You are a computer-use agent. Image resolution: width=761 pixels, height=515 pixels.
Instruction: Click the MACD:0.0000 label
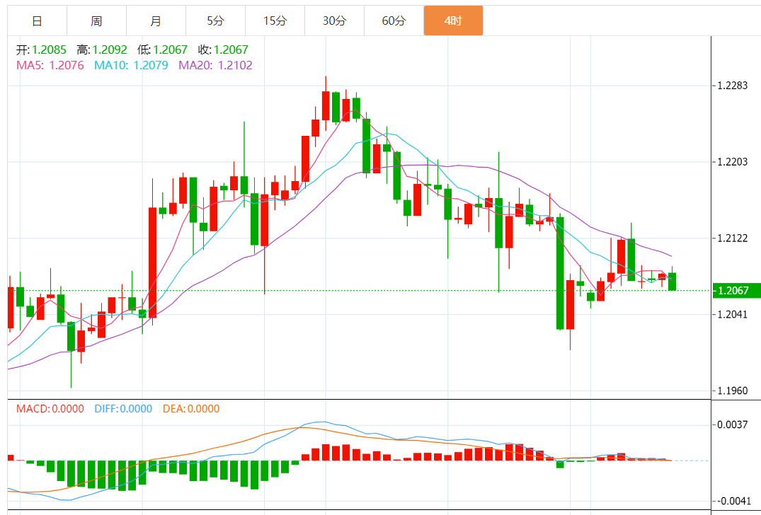coord(50,409)
